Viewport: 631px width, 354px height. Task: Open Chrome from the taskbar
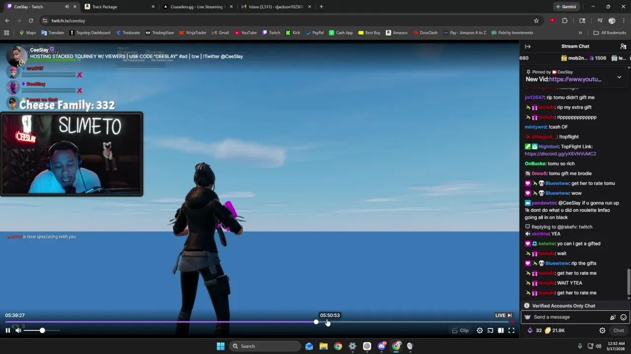pos(338,346)
